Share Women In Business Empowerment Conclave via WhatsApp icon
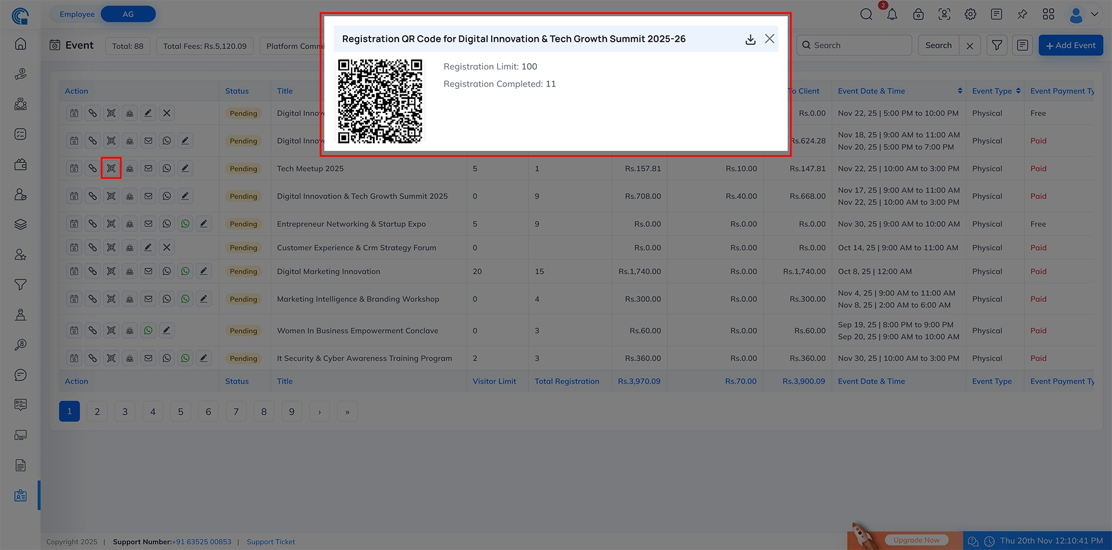Screen dimensions: 1112x550 (x=148, y=330)
